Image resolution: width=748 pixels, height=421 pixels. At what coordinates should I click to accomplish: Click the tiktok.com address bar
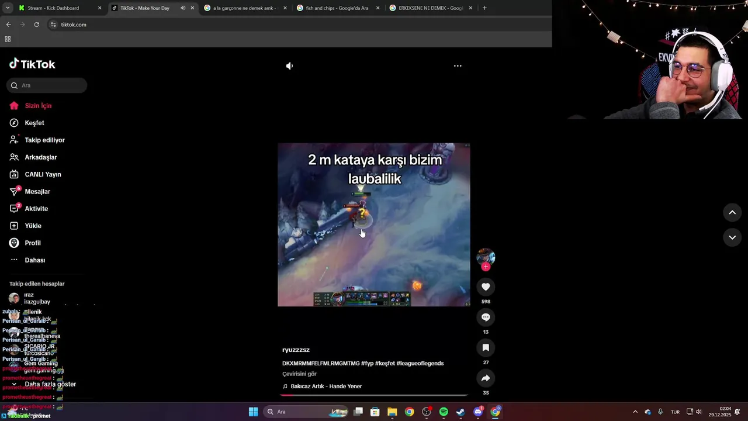(298, 25)
